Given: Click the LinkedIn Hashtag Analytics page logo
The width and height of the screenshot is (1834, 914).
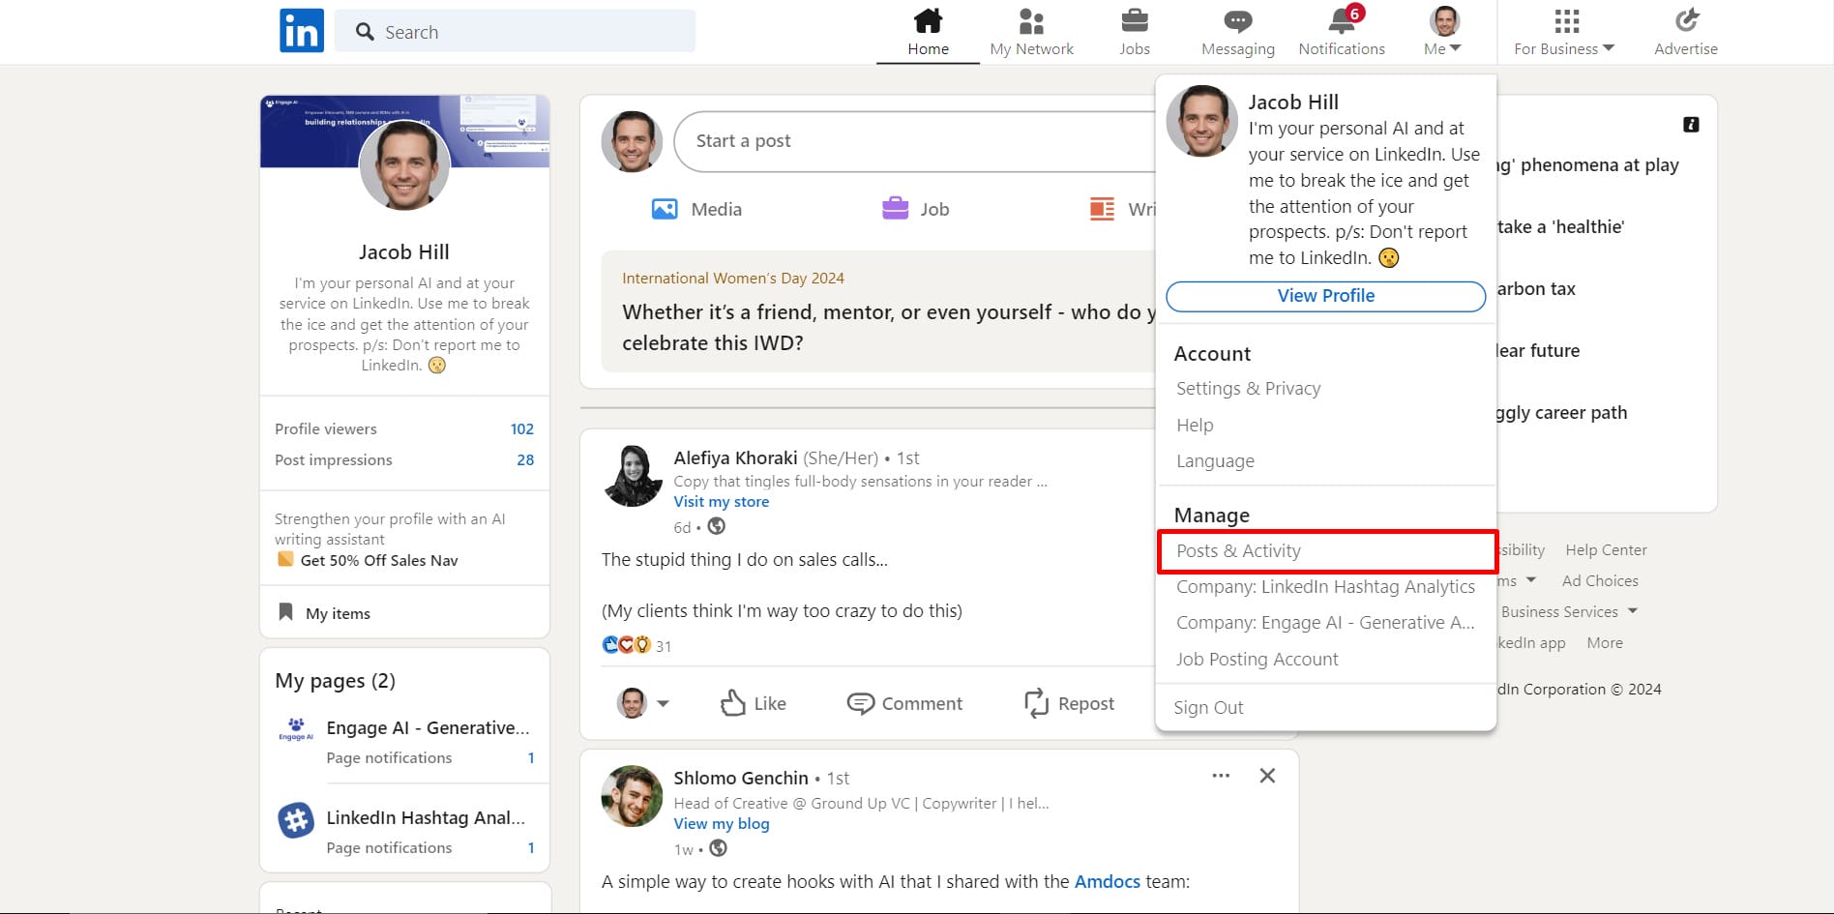Looking at the screenshot, I should click(x=296, y=820).
